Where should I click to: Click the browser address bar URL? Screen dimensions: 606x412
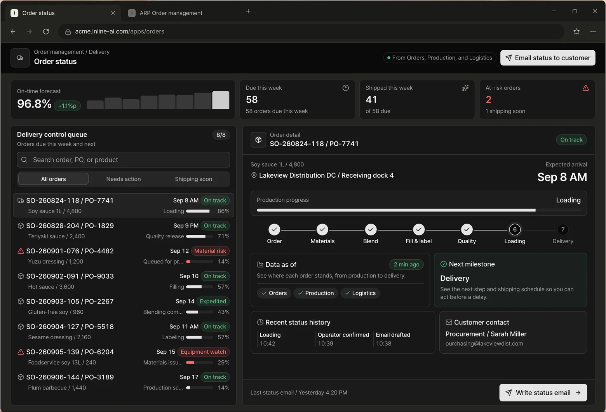pos(311,31)
